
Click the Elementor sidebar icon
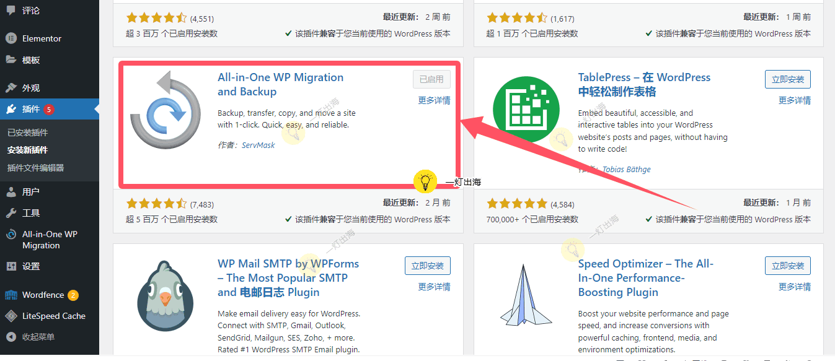(11, 38)
